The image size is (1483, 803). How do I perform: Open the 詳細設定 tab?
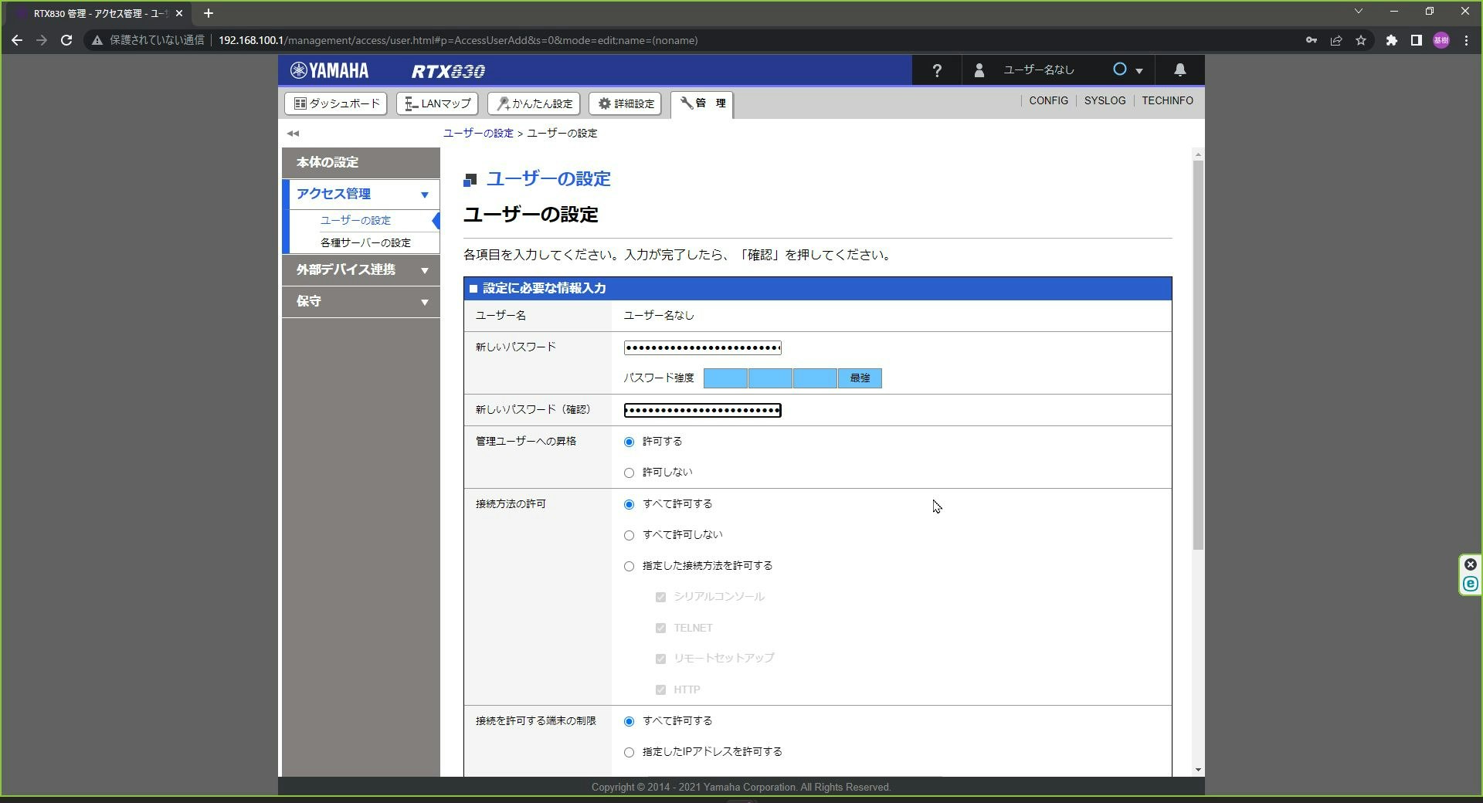[x=625, y=103]
